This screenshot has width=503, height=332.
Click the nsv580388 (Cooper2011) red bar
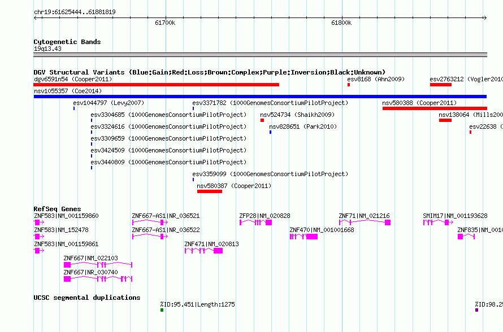pyautogui.click(x=435, y=108)
